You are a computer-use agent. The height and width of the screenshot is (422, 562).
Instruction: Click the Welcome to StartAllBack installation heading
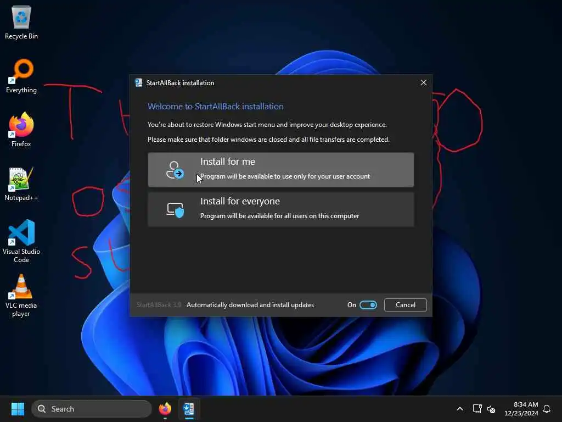[x=215, y=106]
